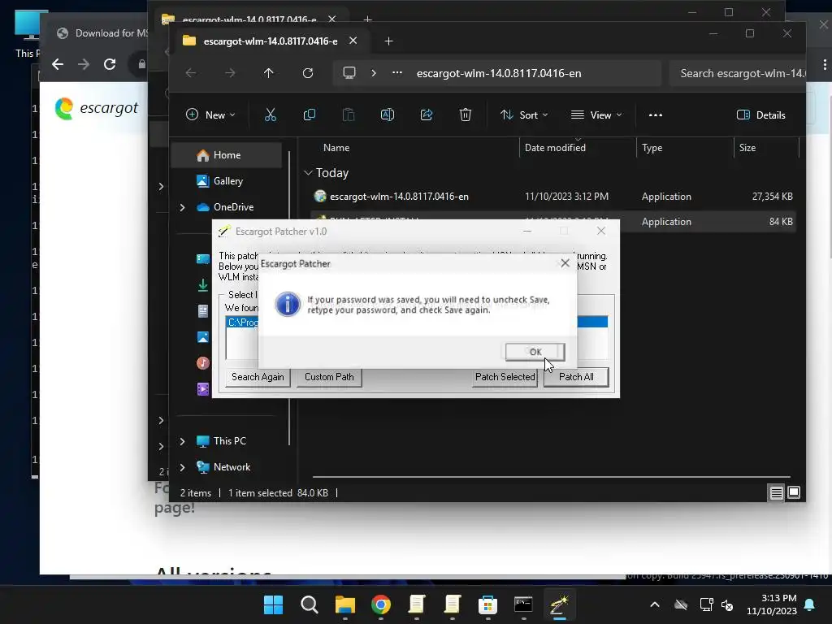Click the Paste clipboard icon
This screenshot has height=624, width=832.
coord(348,115)
